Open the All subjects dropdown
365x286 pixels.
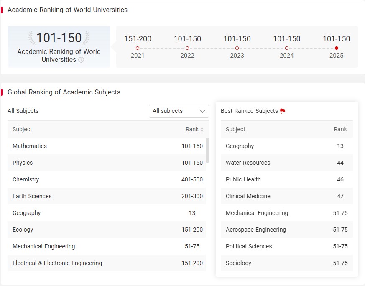coord(179,111)
